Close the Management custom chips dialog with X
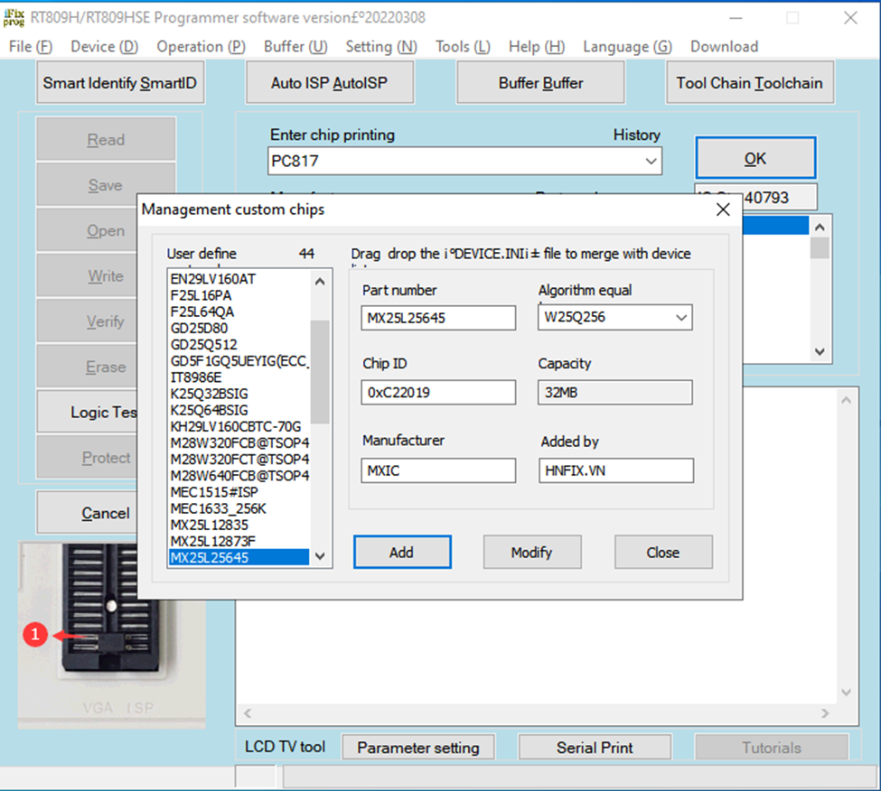The height and width of the screenshot is (791, 881). (x=723, y=209)
